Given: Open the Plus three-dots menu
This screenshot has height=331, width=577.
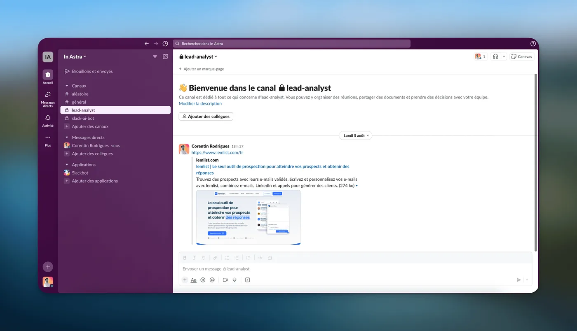Looking at the screenshot, I should (x=48, y=138).
